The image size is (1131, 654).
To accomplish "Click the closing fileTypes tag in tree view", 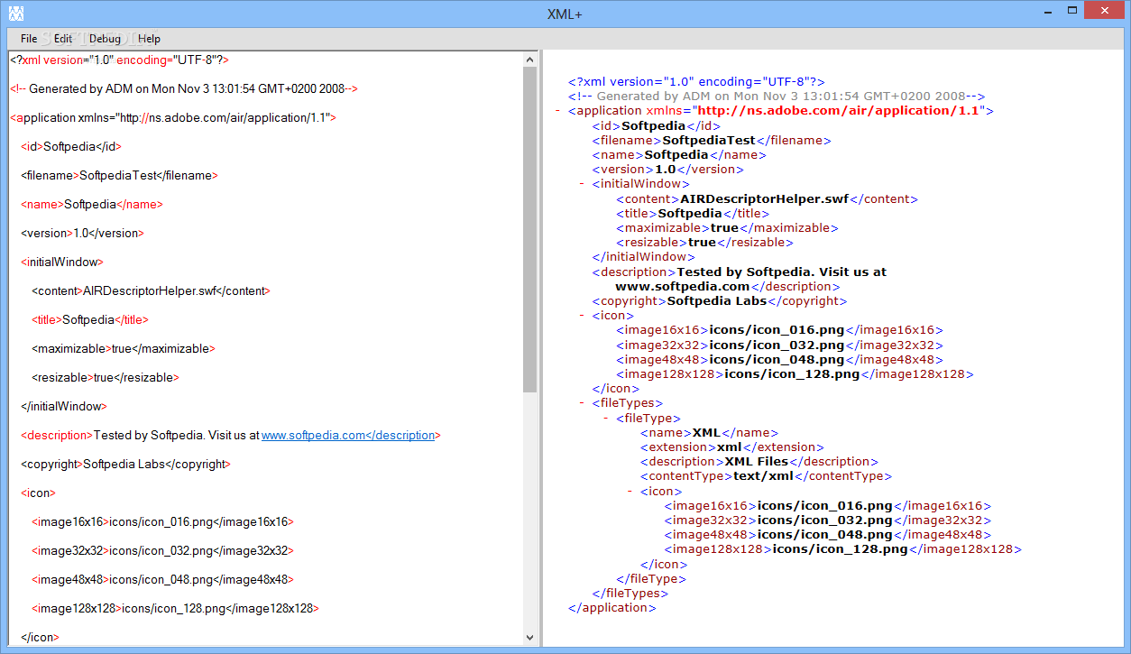I will coord(630,594).
